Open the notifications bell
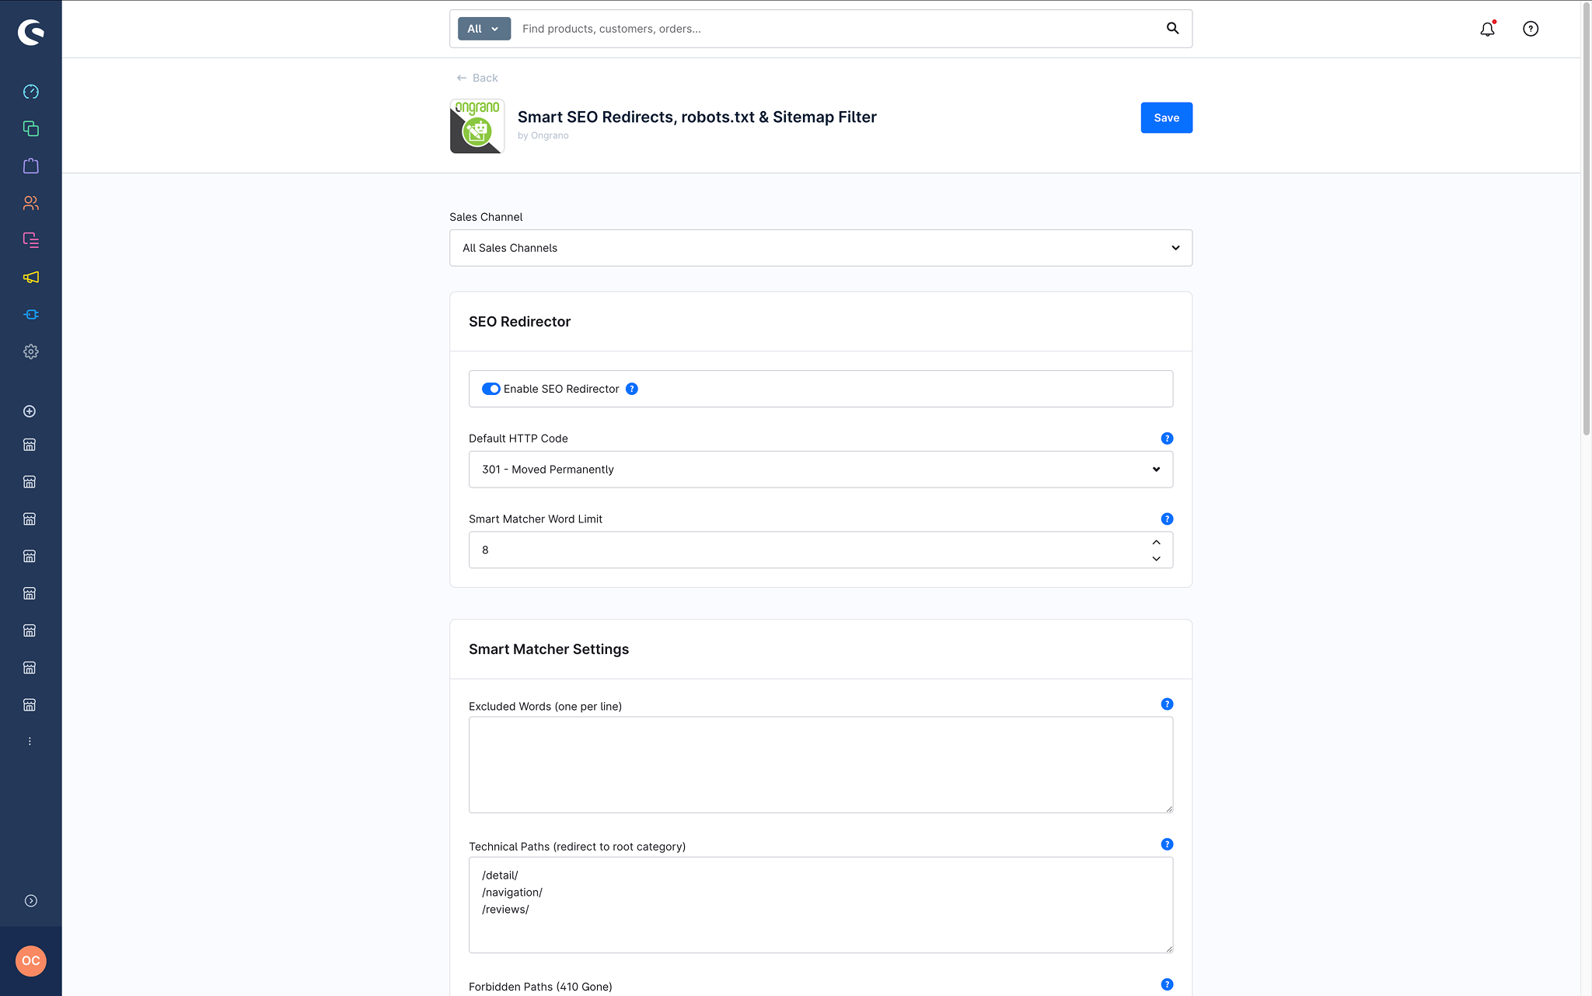 click(x=1487, y=29)
